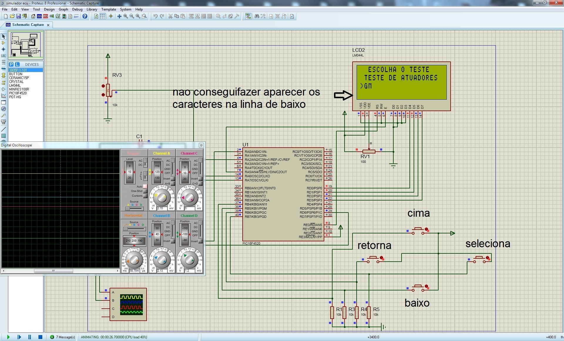Screen dimensions: 564x341
Task: Toggle the Wire Autorouter toolbar icon
Action: point(248,16)
